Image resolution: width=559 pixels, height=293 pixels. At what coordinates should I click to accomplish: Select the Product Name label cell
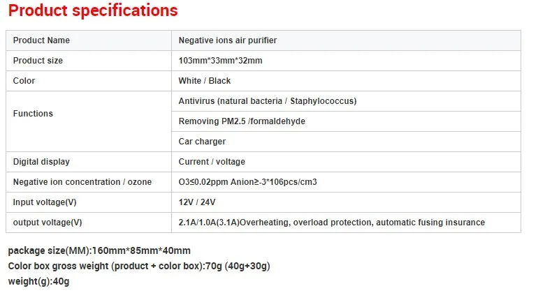coord(89,40)
